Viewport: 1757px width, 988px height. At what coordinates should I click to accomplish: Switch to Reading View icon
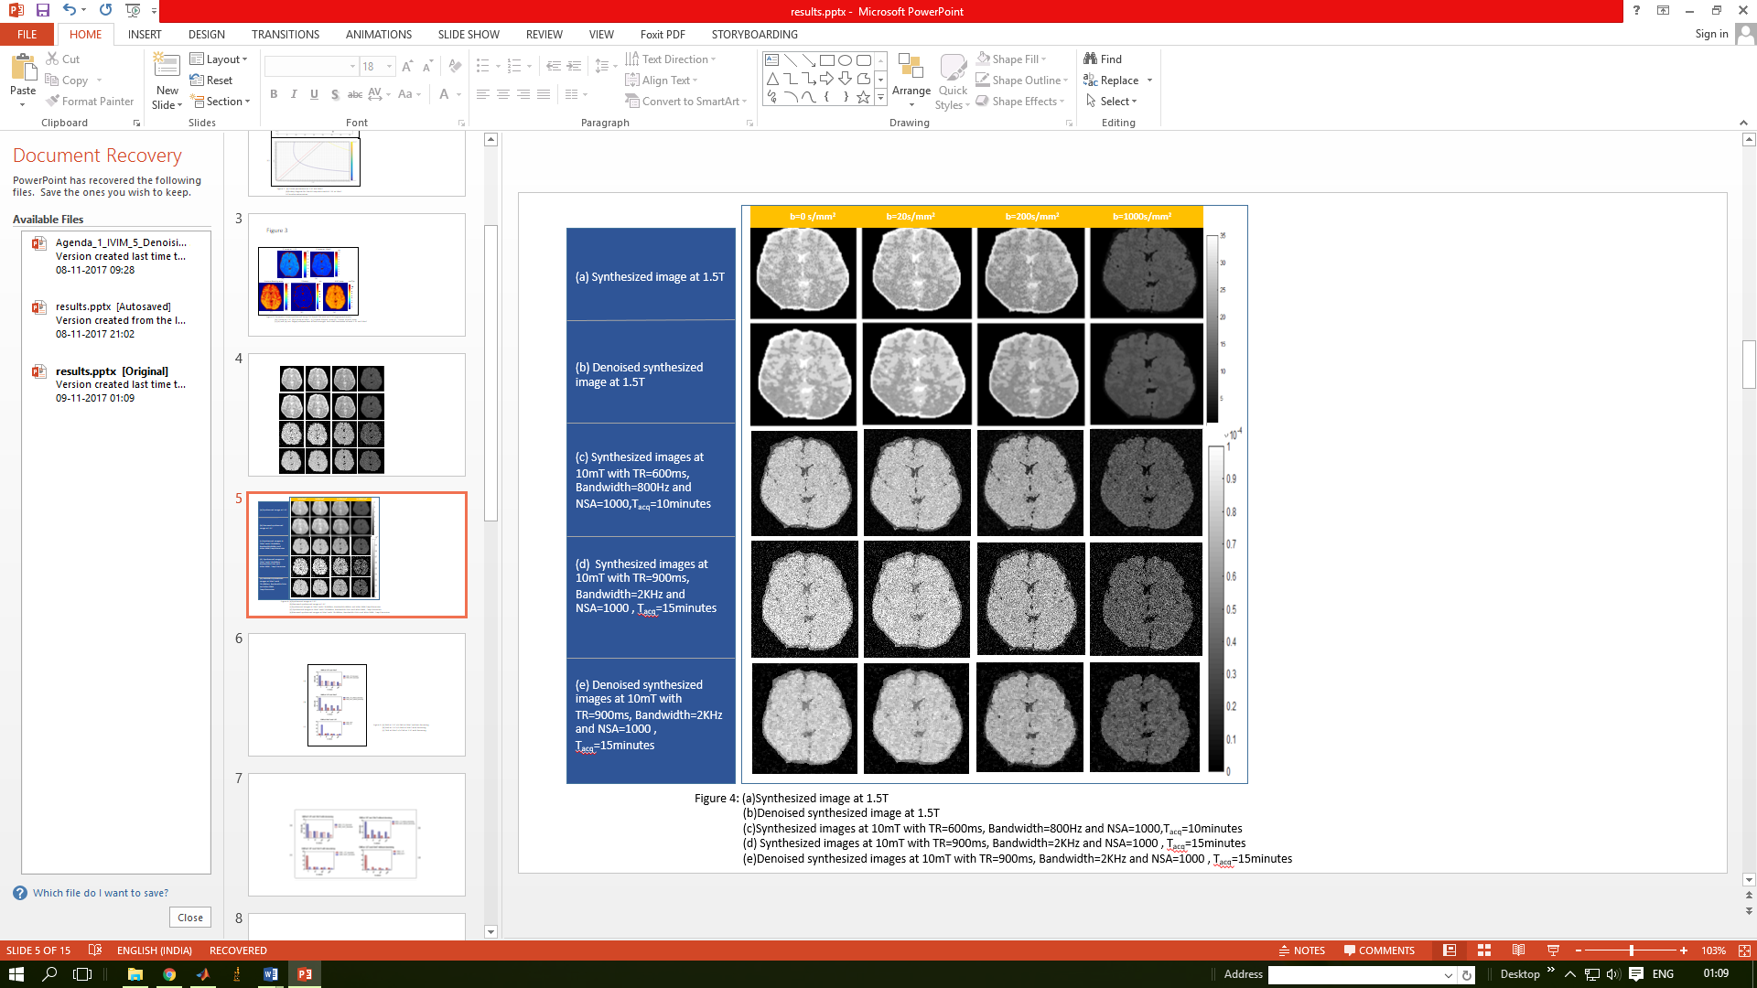(1518, 950)
